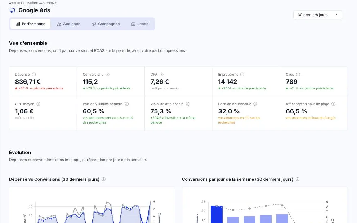Viewport: 357px width, 223px height.
Task: Click the 60,5 % visibility share value
Action: click(93, 111)
